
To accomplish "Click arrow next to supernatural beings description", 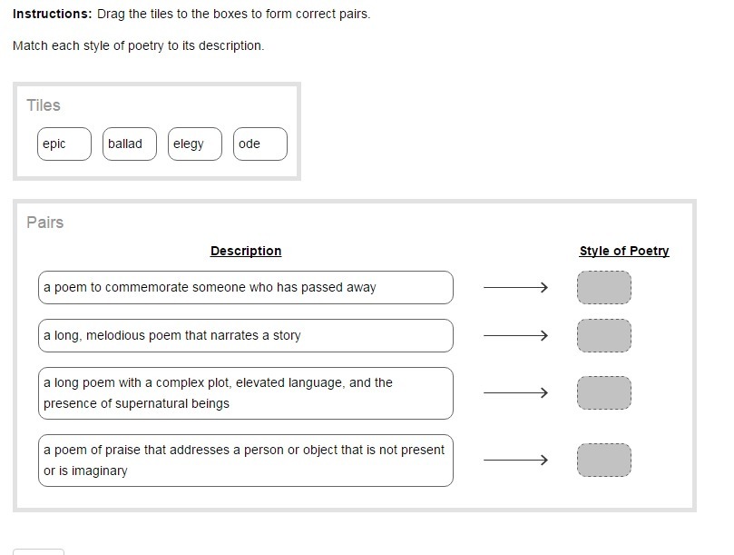I will [x=515, y=392].
